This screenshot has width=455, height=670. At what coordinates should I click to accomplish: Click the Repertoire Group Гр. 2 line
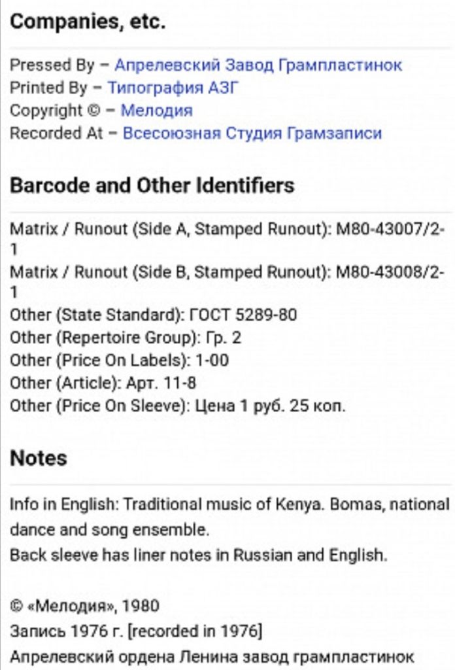tap(126, 338)
